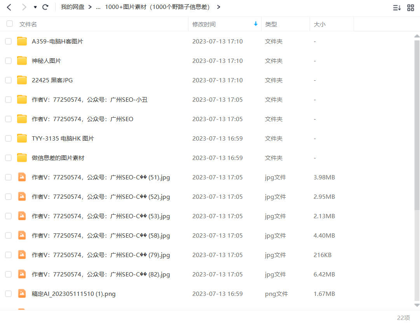Sort by the 类型 column
This screenshot has height=325, width=420.
[x=271, y=24]
